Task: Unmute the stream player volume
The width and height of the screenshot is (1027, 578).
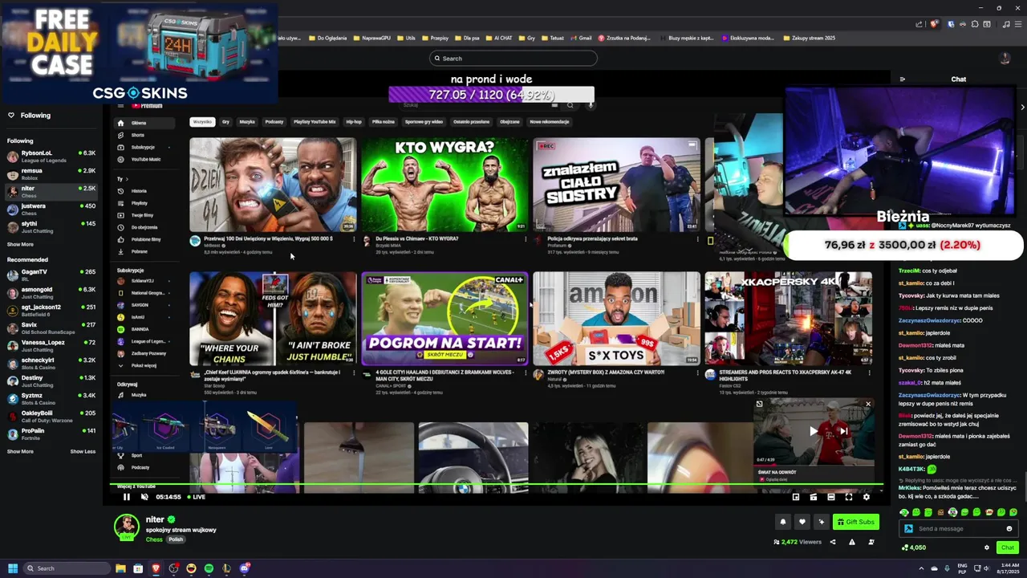Action: click(144, 497)
